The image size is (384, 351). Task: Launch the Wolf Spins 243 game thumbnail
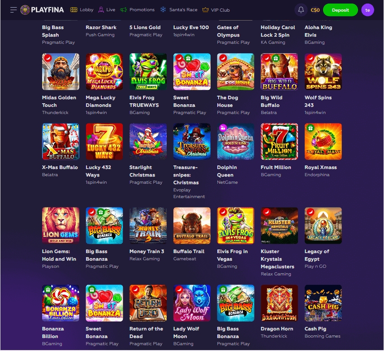(323, 72)
